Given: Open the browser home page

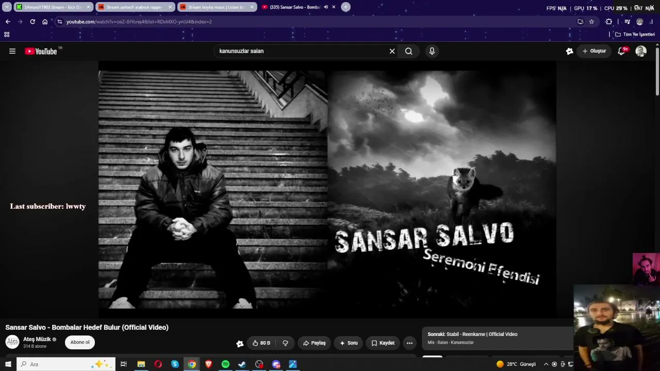Looking at the screenshot, I should click(45, 22).
